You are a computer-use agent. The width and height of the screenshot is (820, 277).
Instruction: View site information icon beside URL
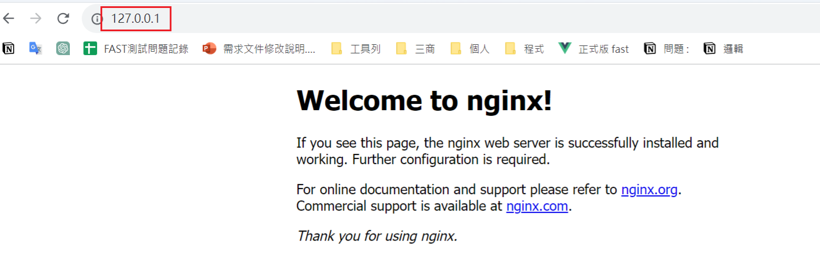coord(96,19)
